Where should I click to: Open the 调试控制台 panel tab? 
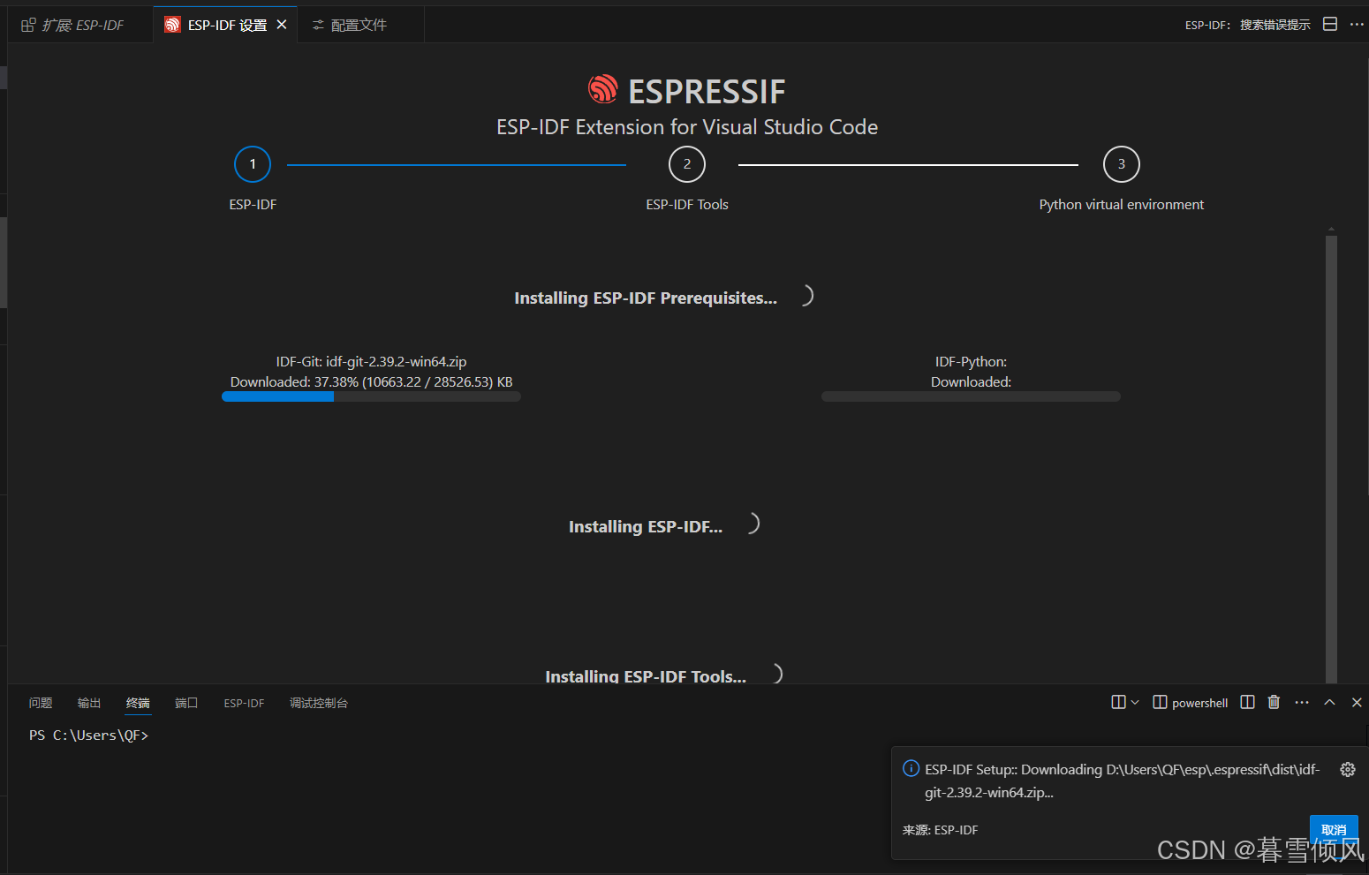pyautogui.click(x=319, y=703)
